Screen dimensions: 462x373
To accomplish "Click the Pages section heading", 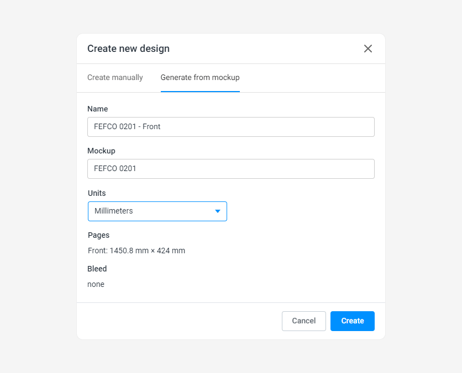I will pyautogui.click(x=98, y=235).
